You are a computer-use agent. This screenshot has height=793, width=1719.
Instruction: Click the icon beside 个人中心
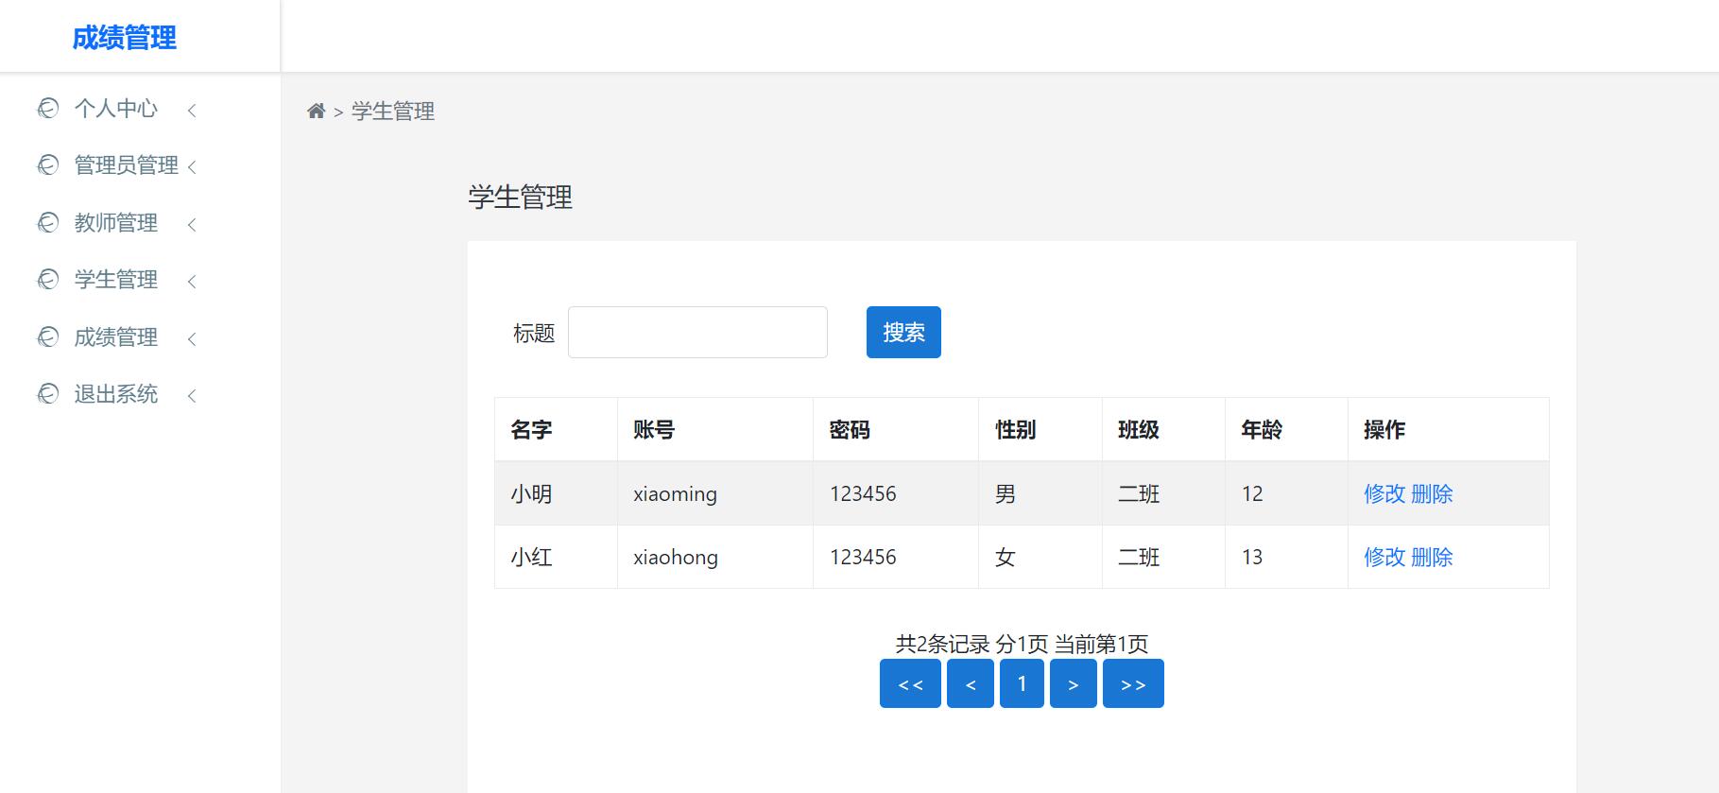(x=48, y=109)
